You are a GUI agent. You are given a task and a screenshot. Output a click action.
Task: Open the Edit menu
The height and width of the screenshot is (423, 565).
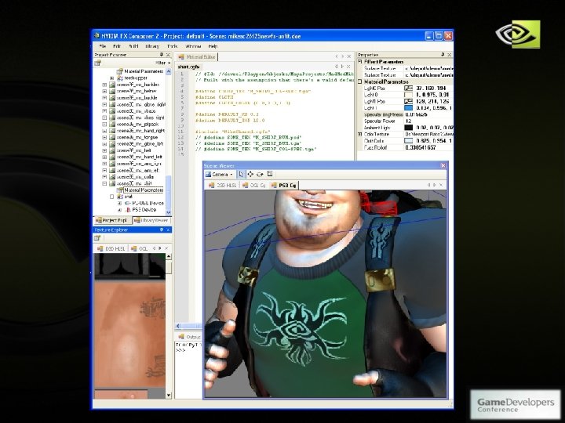point(117,46)
